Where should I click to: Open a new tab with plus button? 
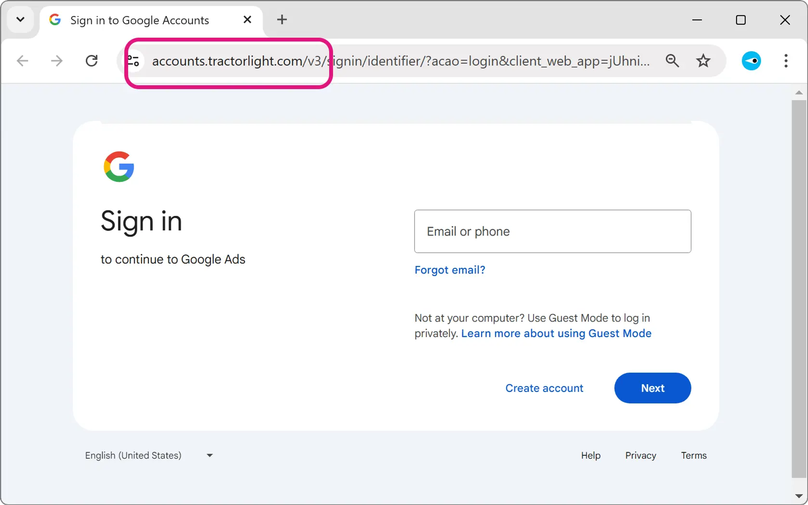tap(282, 19)
